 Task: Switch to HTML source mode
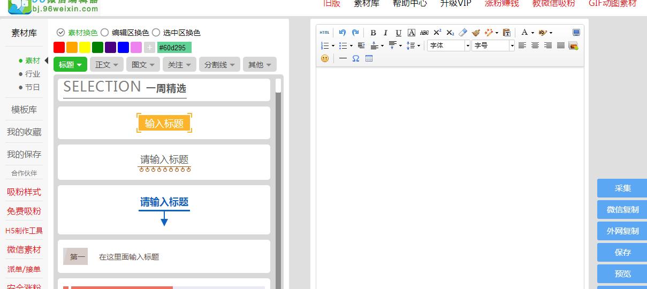click(324, 33)
